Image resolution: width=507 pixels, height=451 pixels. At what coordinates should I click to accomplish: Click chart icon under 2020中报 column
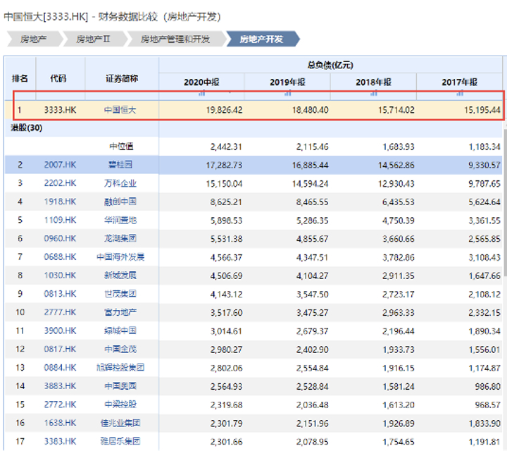click(203, 92)
